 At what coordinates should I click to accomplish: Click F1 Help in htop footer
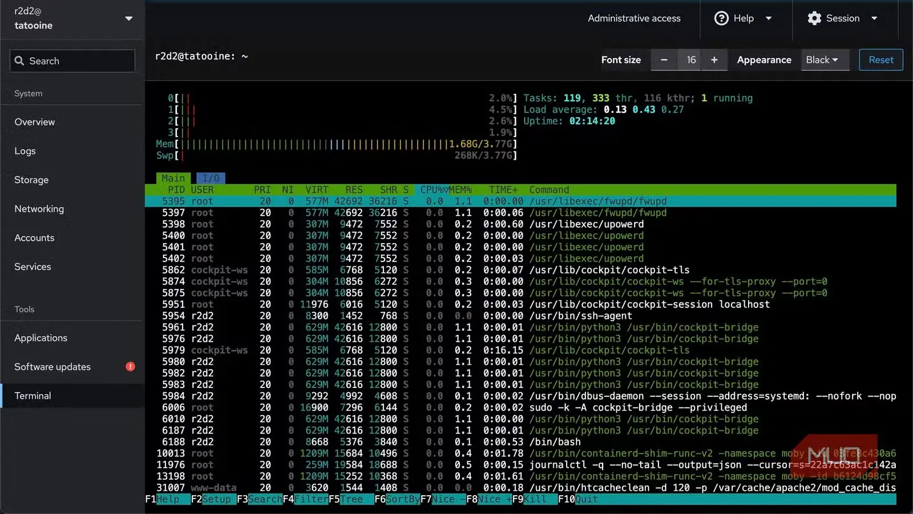(168, 499)
